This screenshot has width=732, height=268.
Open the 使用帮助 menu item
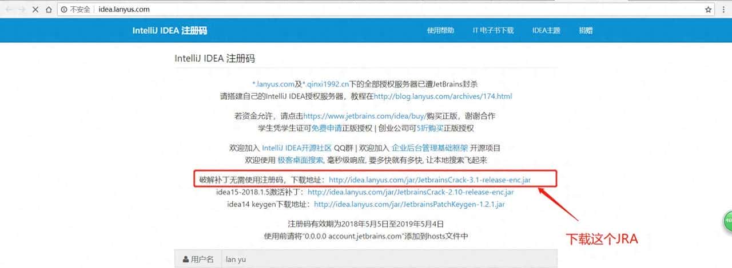[x=440, y=30]
